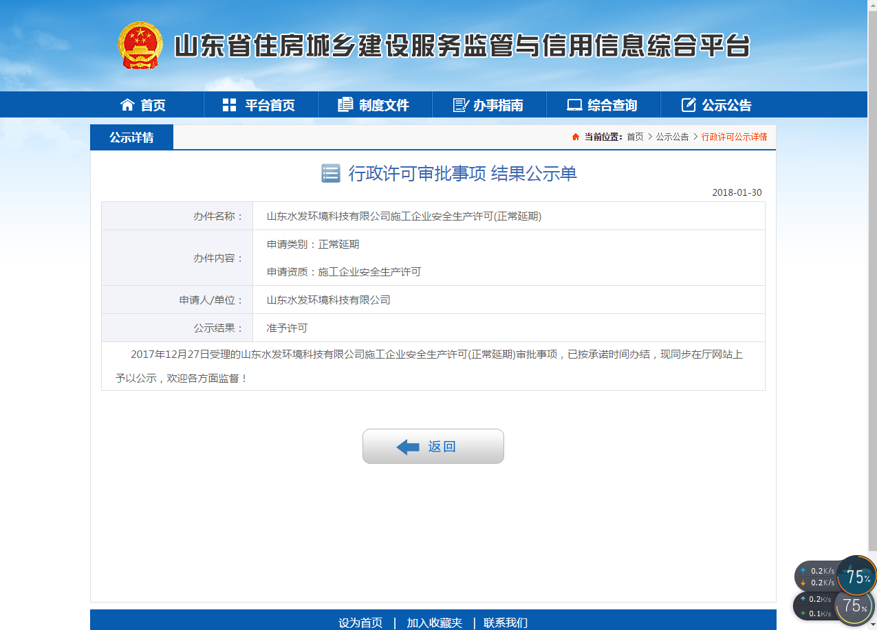
Task: Click the vertical scrollbar on the right
Action: click(871, 275)
